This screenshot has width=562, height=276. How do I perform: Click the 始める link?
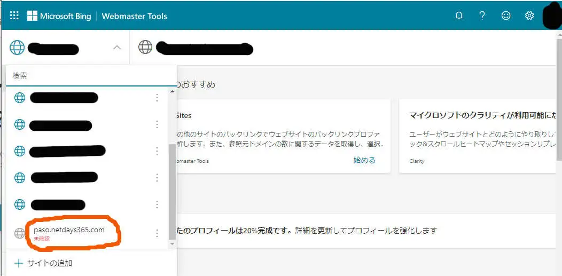click(x=364, y=160)
